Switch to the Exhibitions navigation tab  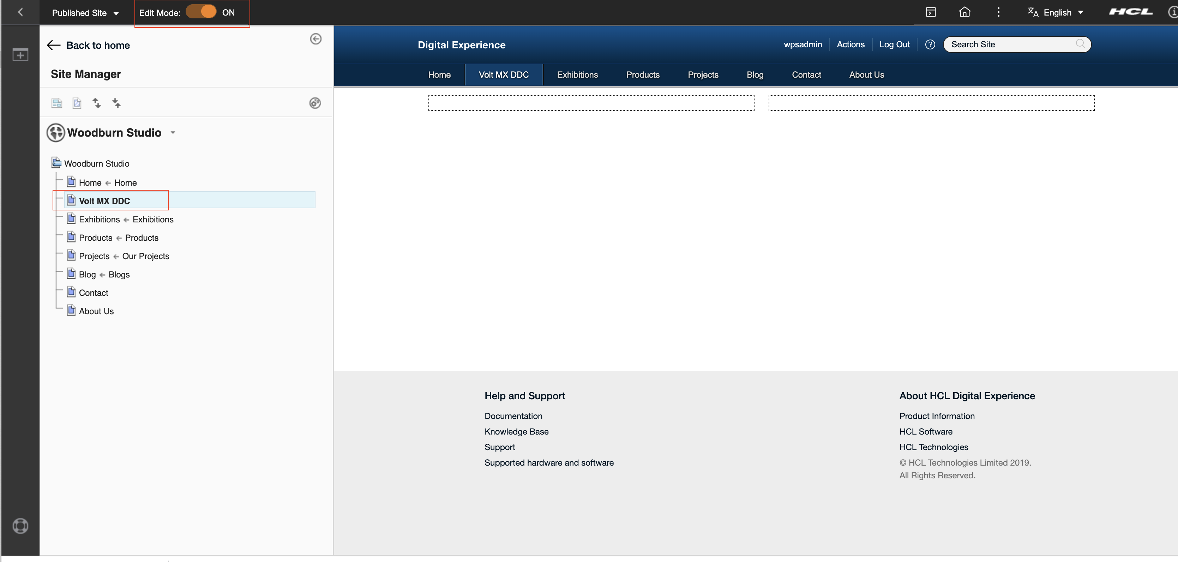point(577,74)
